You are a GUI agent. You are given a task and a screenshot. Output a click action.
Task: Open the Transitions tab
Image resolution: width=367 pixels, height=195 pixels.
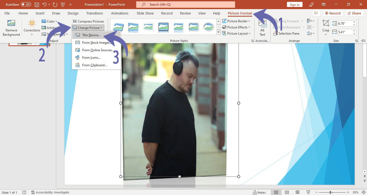tap(95, 13)
